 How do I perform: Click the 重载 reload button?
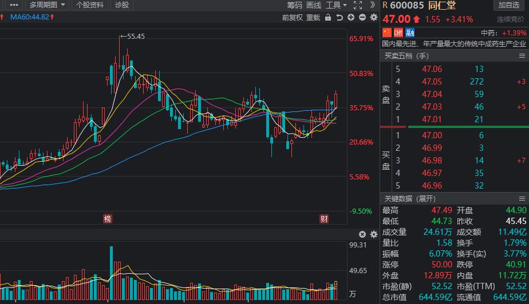313,18
